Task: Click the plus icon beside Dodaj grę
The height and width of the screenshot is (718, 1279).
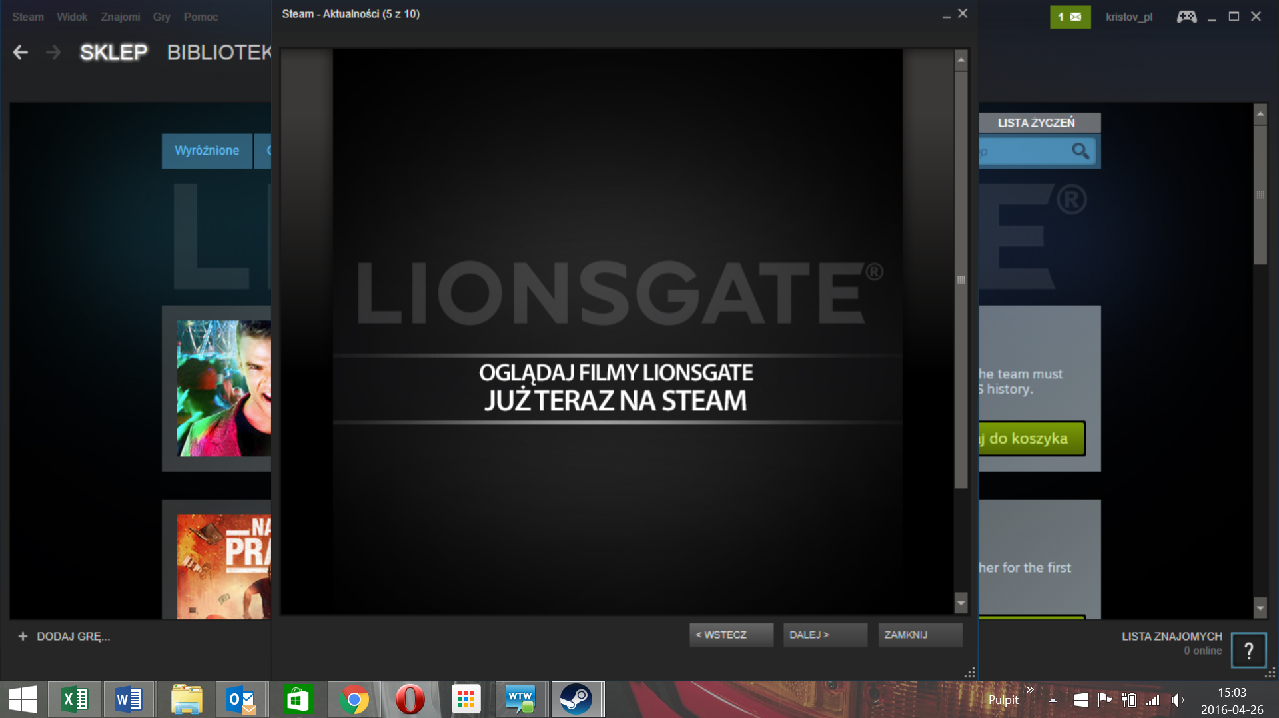Action: pyautogui.click(x=23, y=637)
